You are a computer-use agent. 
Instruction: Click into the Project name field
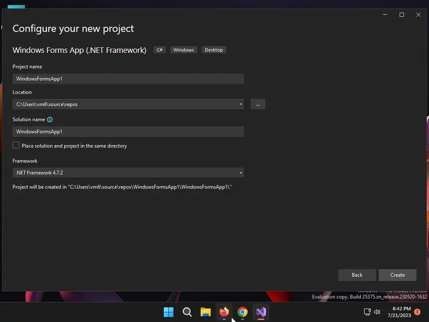[x=128, y=79]
